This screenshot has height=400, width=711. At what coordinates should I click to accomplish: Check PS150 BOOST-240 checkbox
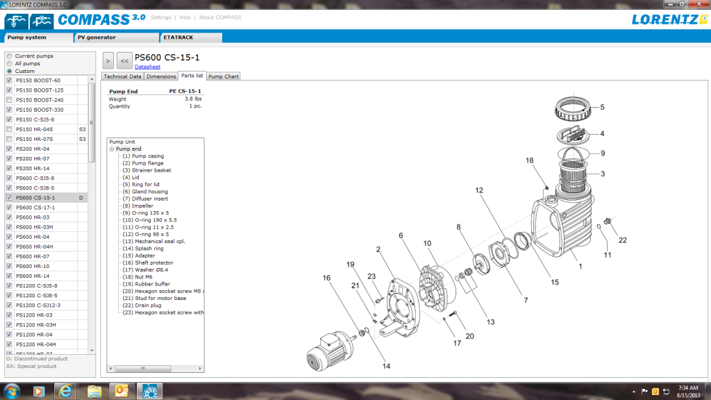9,100
